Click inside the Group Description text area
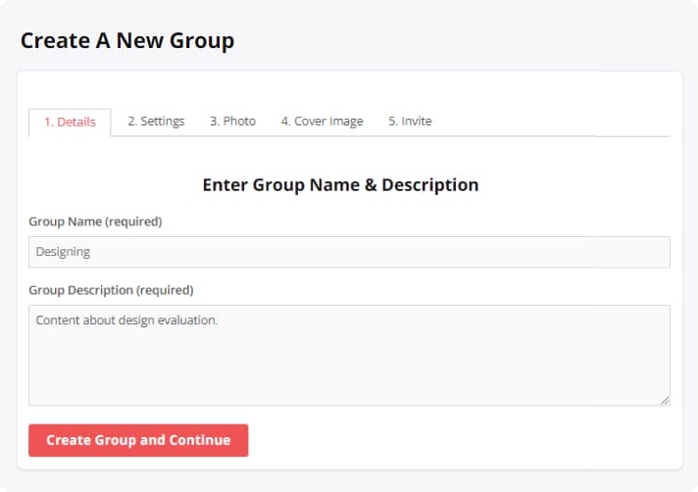Image resolution: width=698 pixels, height=492 pixels. click(x=349, y=363)
